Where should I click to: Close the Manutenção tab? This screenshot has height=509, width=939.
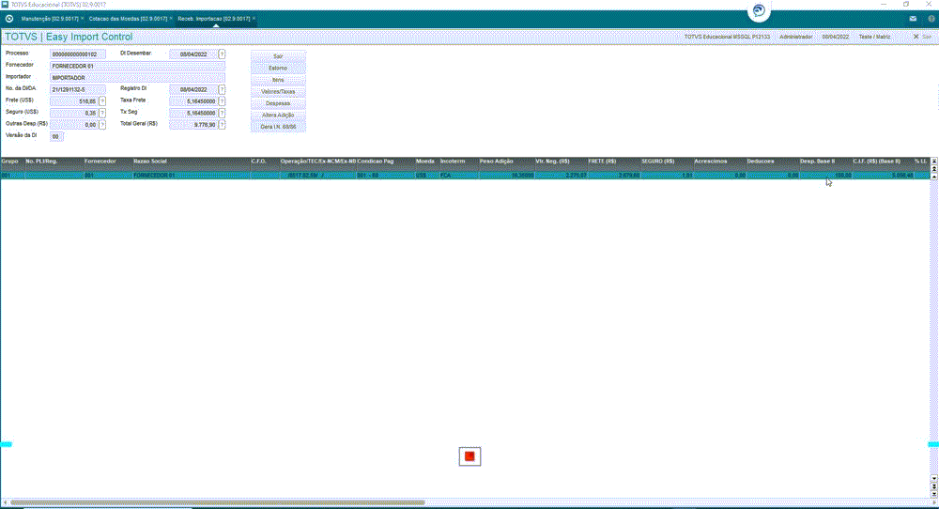point(82,19)
